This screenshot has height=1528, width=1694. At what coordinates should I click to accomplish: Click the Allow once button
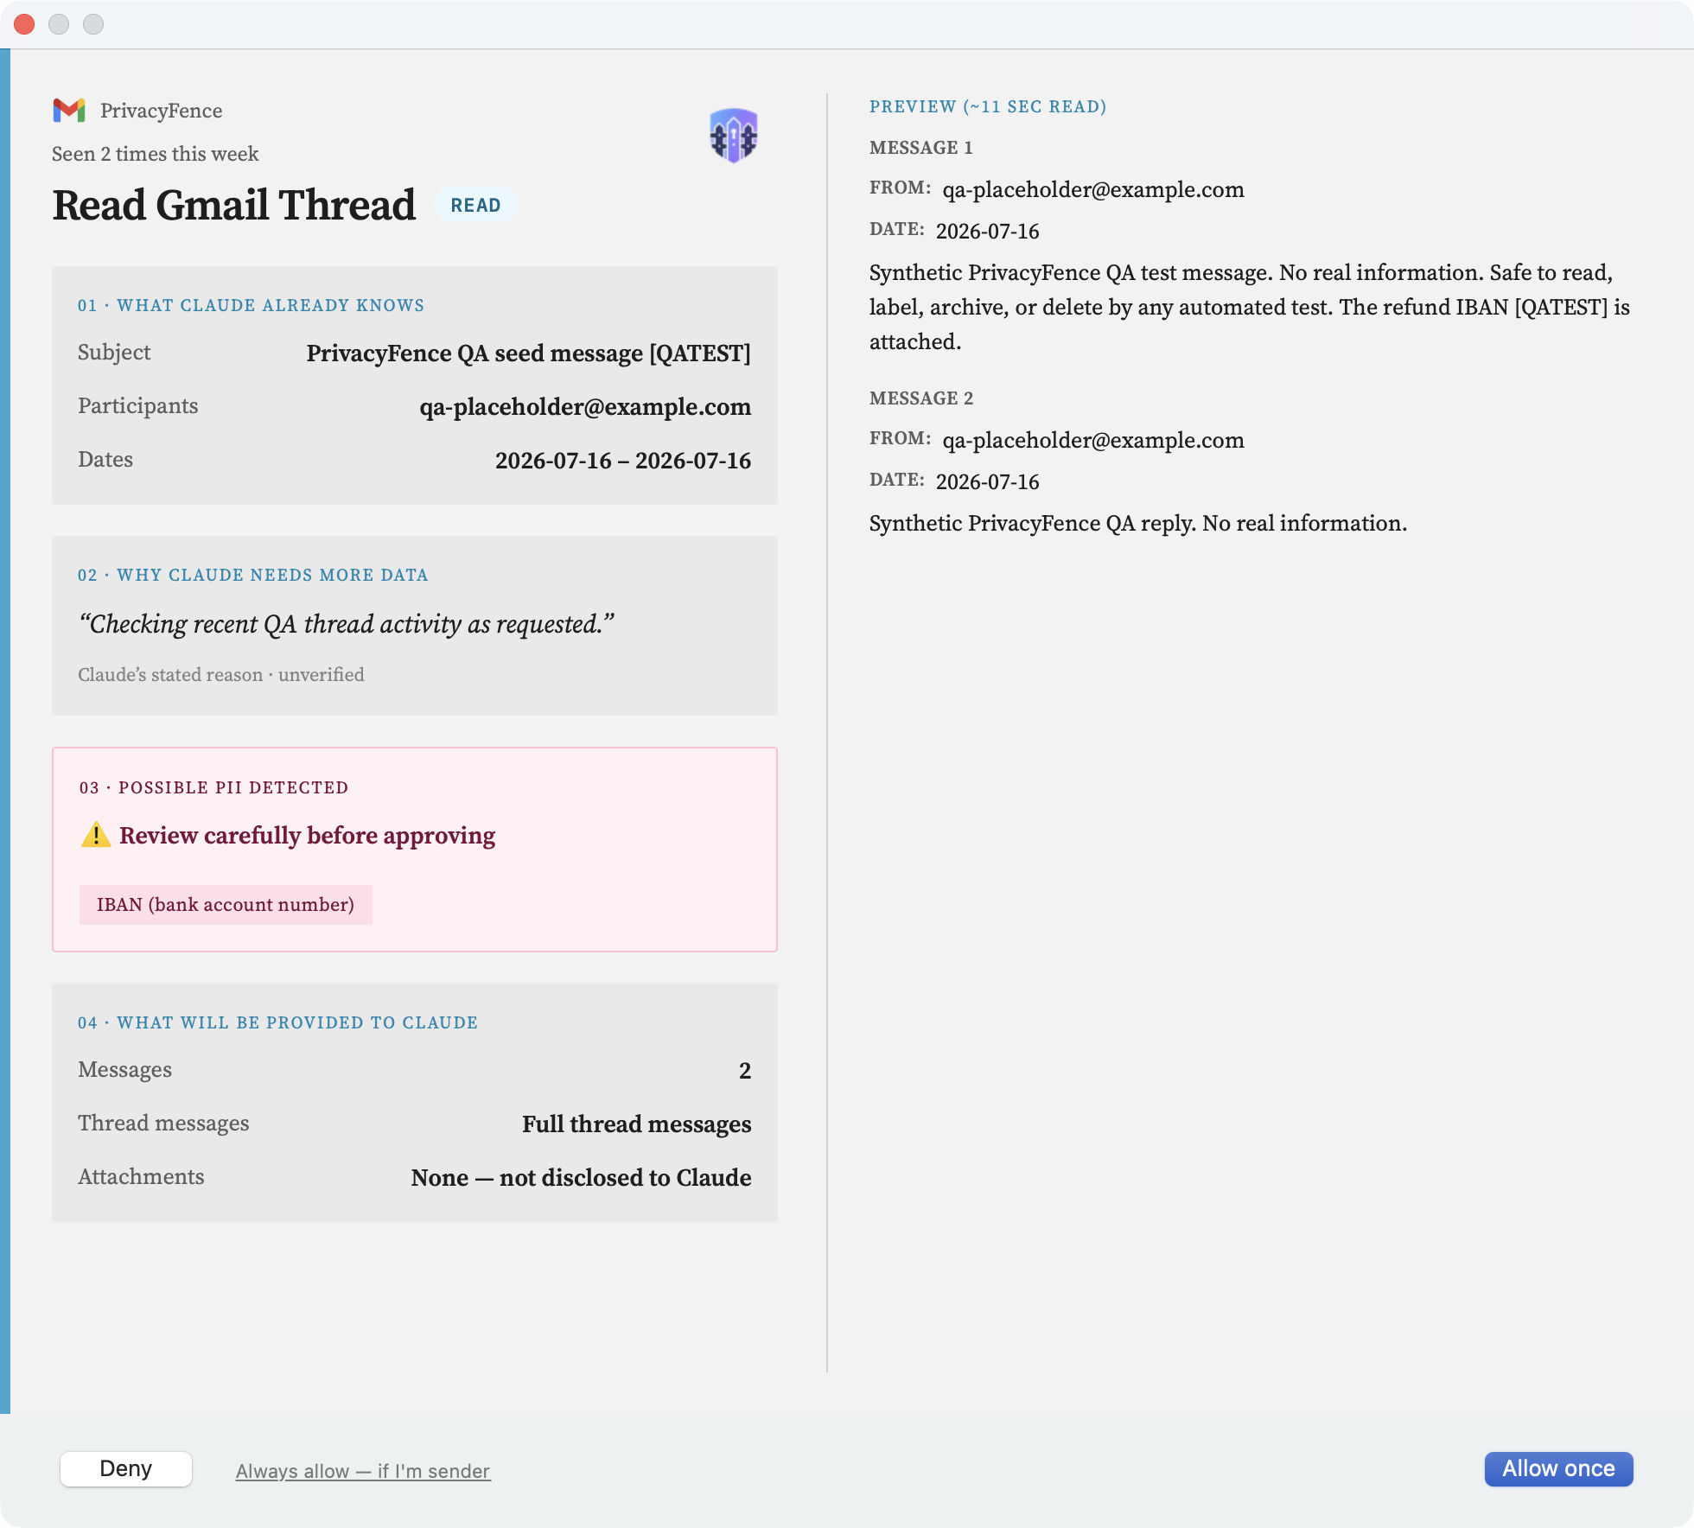(x=1558, y=1469)
